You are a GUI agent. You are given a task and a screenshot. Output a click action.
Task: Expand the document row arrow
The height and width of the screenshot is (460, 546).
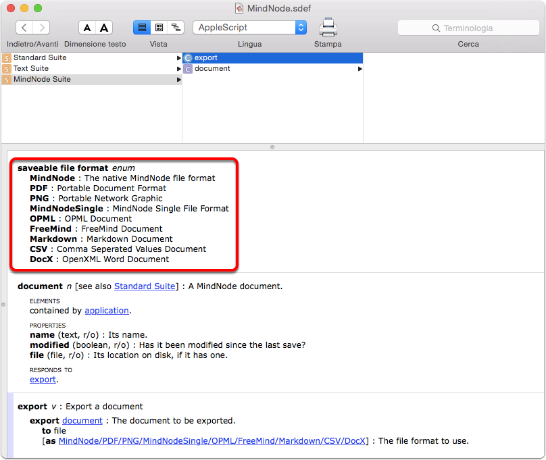point(359,69)
